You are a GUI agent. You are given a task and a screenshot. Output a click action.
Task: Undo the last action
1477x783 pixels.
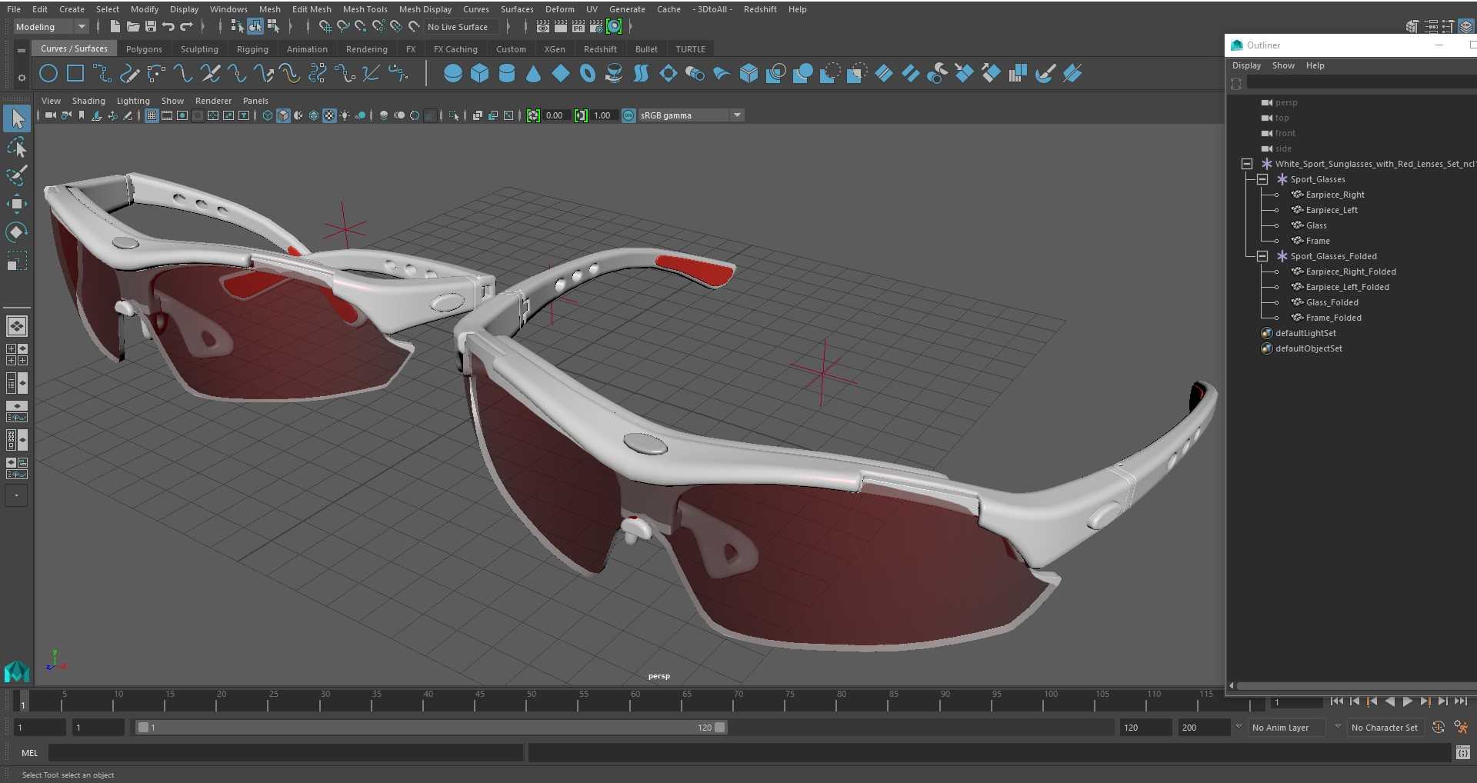pos(168,27)
